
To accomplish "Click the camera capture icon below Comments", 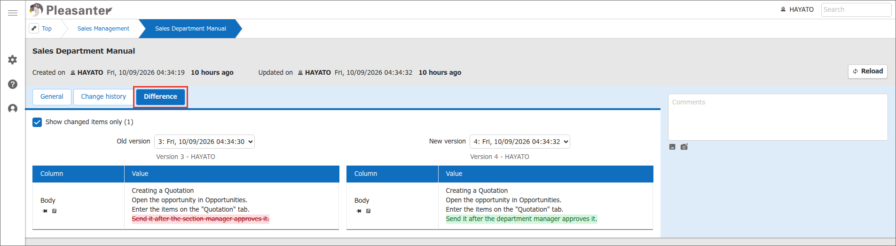I will pos(684,147).
